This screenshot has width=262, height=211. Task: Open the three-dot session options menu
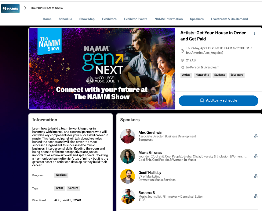pos(255,33)
